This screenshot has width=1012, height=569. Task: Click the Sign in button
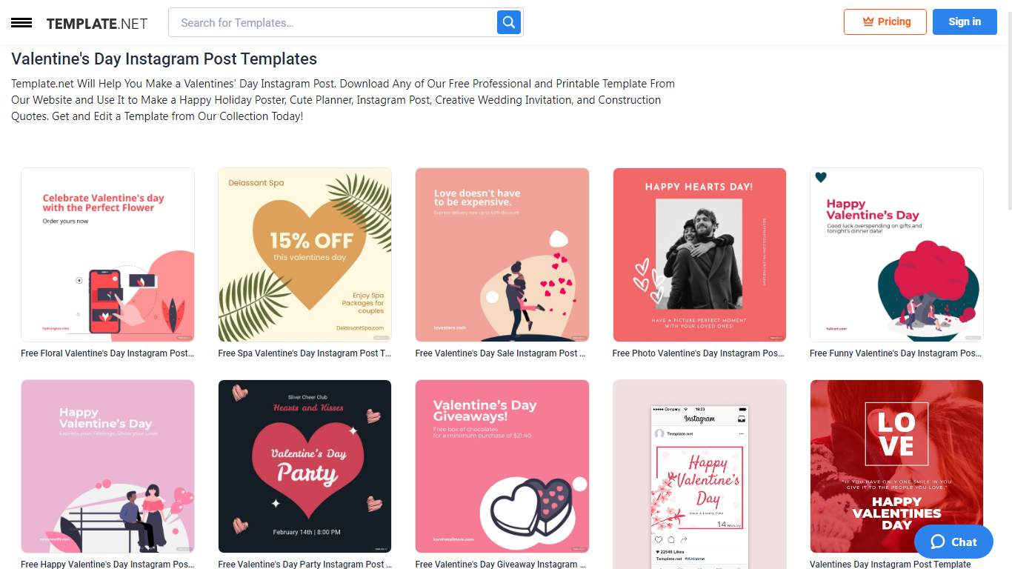[965, 21]
